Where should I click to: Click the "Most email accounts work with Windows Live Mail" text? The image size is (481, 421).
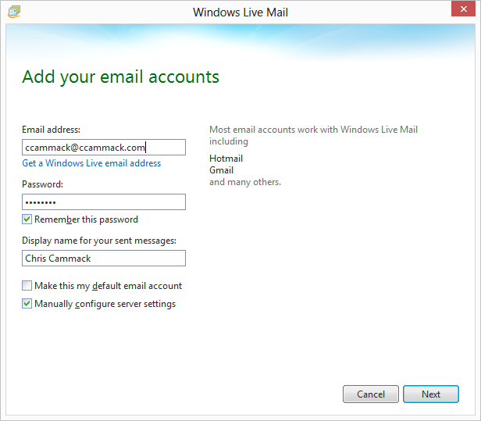[x=313, y=130]
